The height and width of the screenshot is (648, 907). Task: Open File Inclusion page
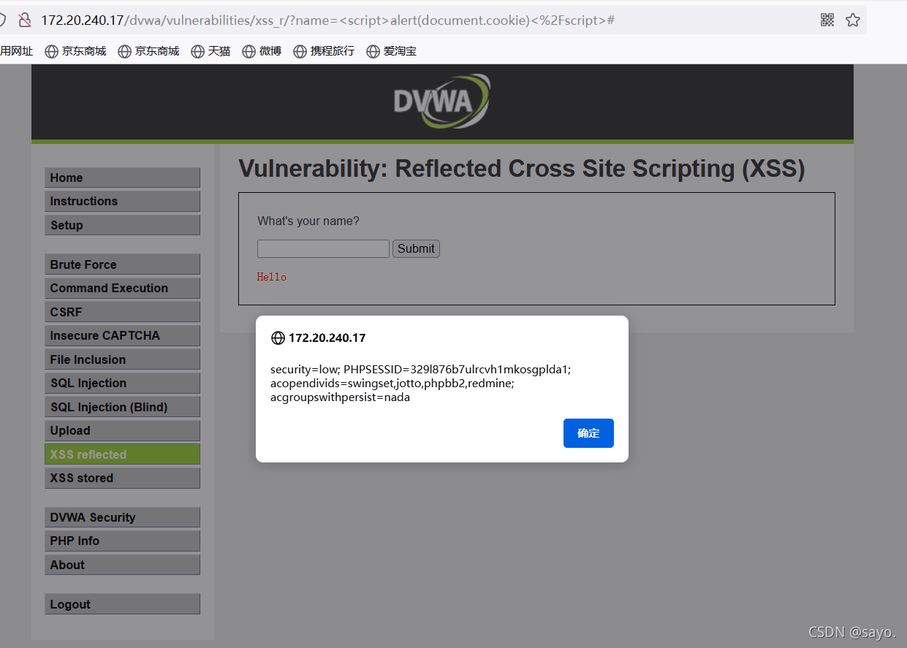click(x=122, y=359)
